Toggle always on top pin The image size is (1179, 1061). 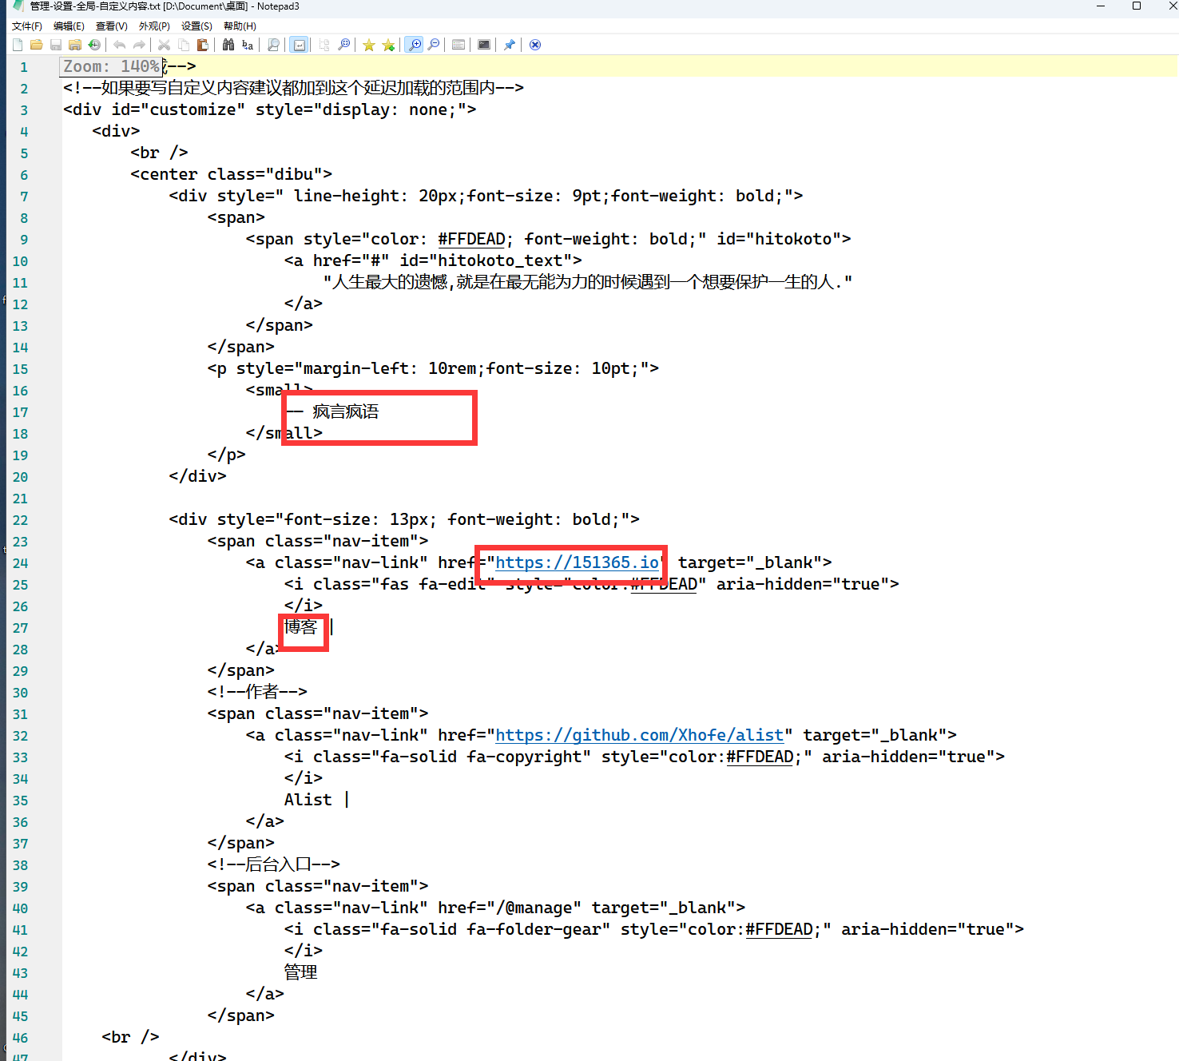pos(509,45)
